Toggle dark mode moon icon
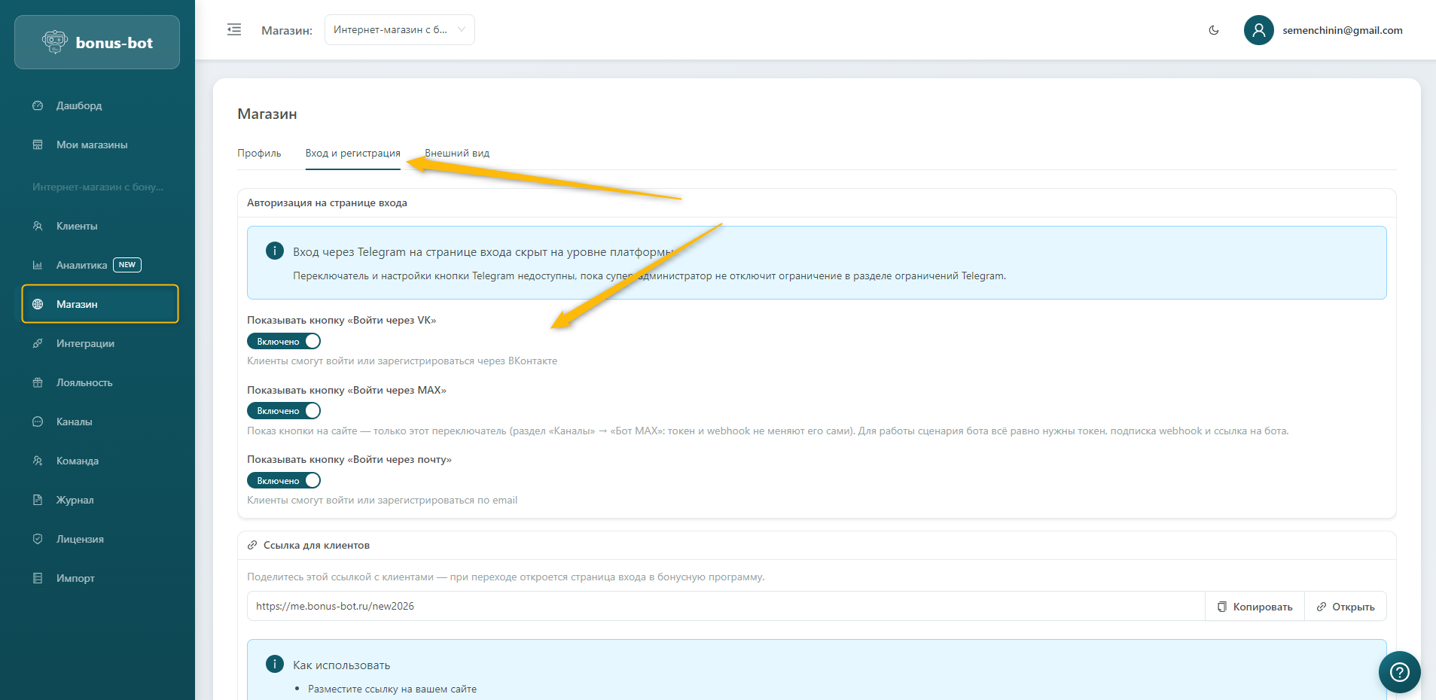The image size is (1436, 700). (1214, 30)
